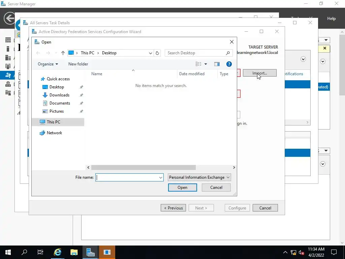Viewport: 345px width, 259px height.
Task: Open the Personal Information Exchange file type dropdown
Action: pos(199,177)
